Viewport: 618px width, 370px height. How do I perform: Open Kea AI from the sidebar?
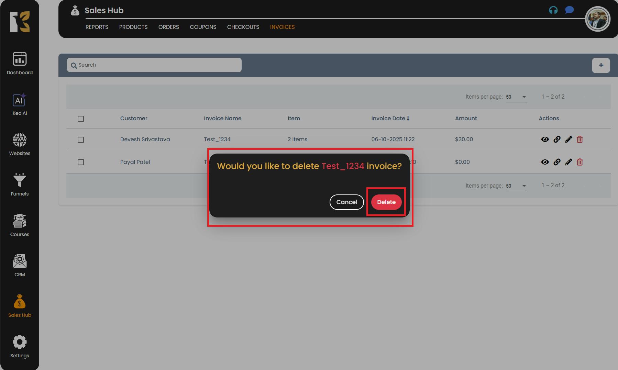[20, 104]
